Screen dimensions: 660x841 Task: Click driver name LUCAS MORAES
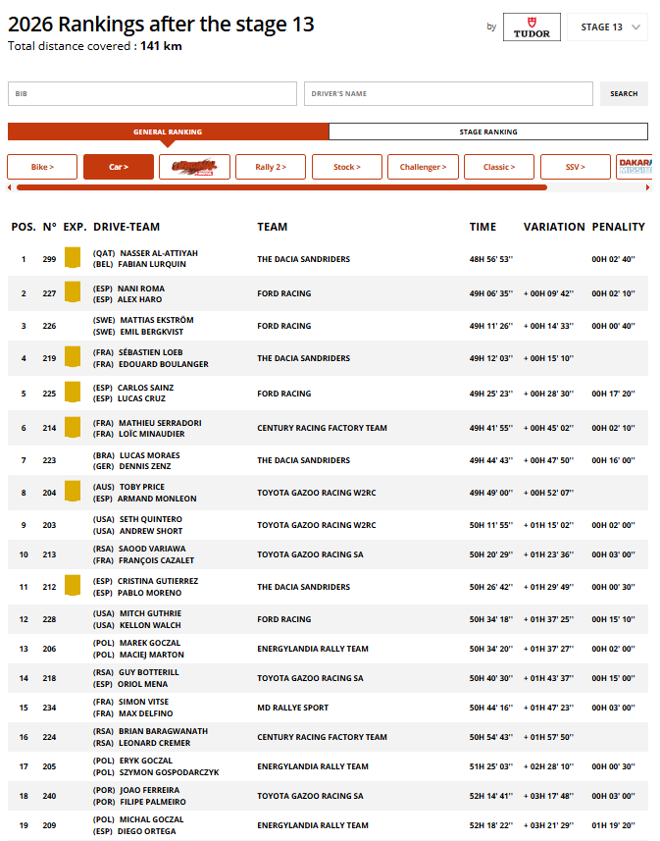click(x=150, y=455)
